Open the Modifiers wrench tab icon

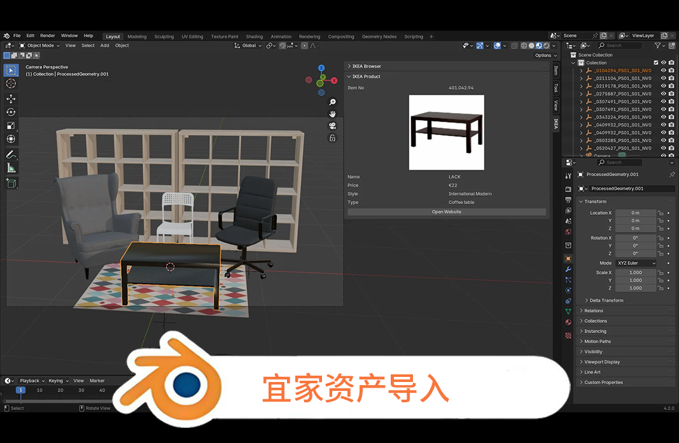pos(568,269)
